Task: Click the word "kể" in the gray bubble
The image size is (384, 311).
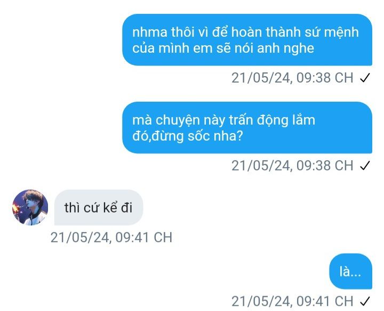Action: click(110, 208)
